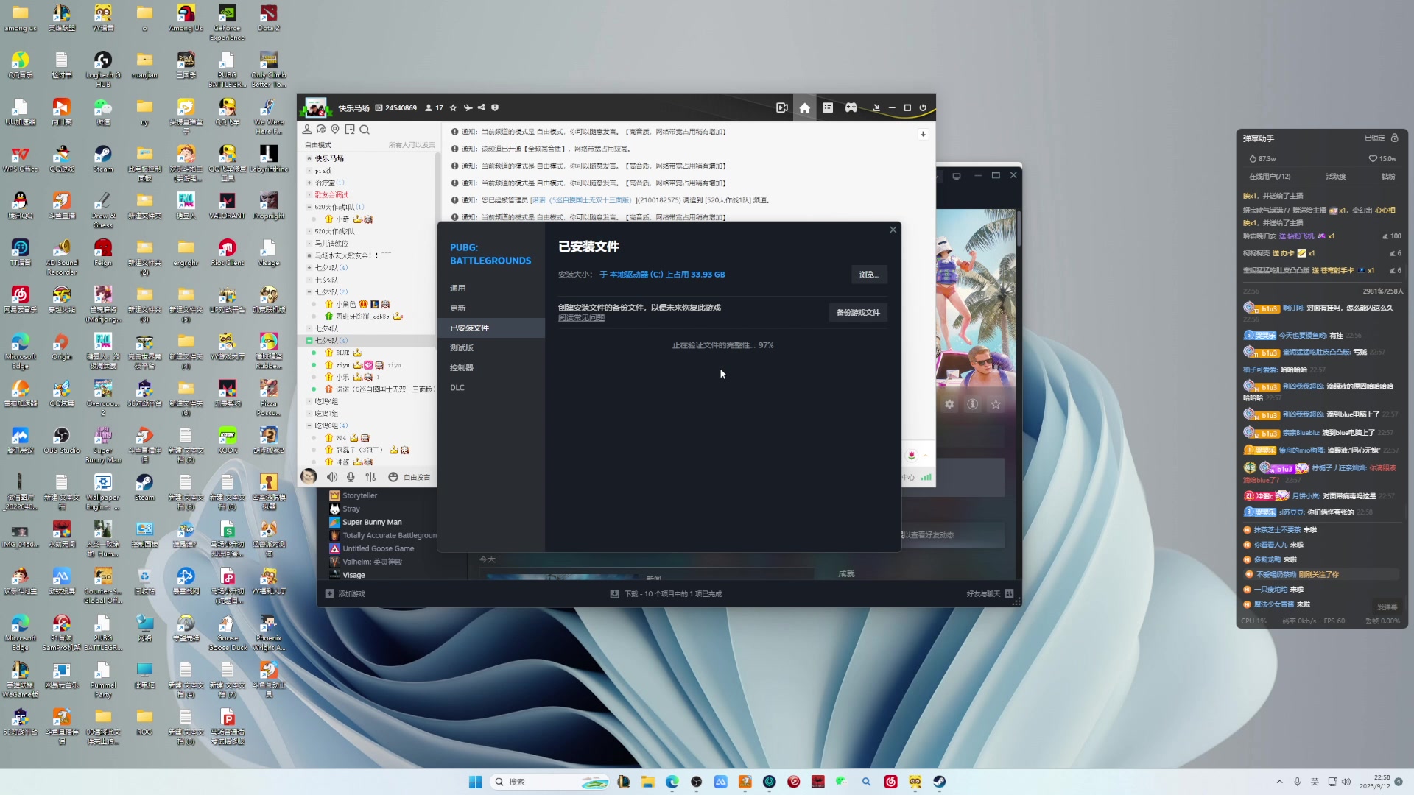
Task: Select the 歌友会调试 channel in YY
Action: (x=331, y=194)
